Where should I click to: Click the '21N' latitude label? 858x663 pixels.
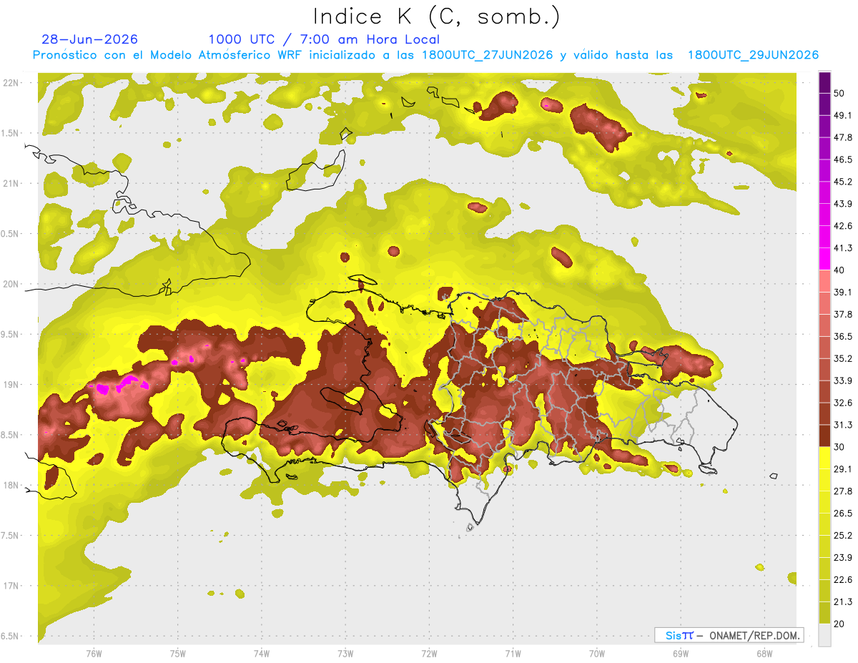point(11,183)
